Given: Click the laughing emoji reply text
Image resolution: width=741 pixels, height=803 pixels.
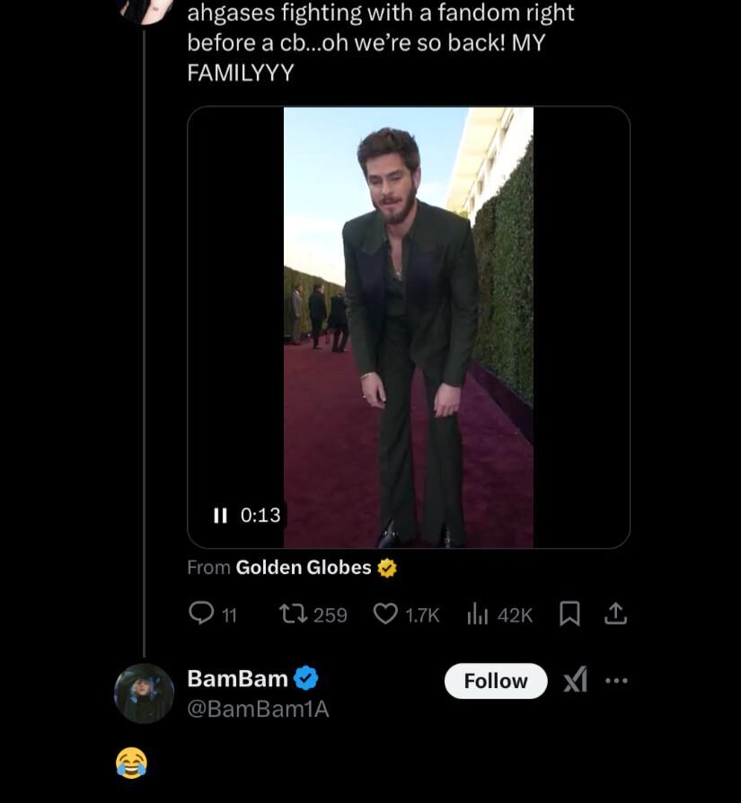Looking at the screenshot, I should pos(131,763).
